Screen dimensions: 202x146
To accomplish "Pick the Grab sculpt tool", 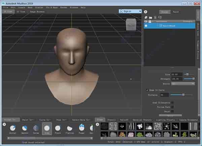I will coord(47,129).
